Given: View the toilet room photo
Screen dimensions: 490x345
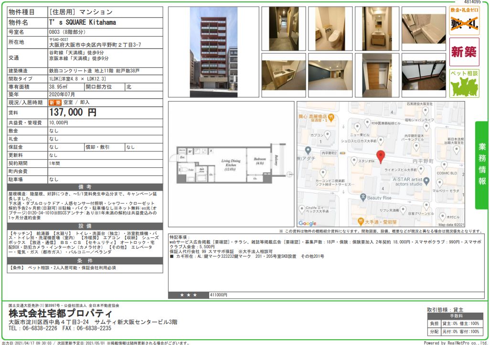Looking at the screenshot, I should (x=330, y=29).
